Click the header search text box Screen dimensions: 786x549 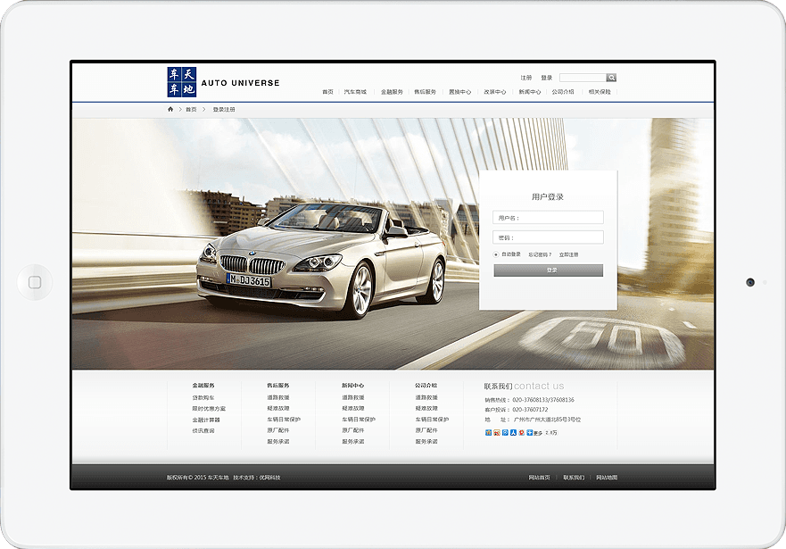pos(583,78)
